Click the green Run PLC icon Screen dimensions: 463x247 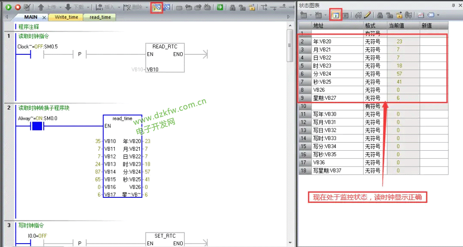(x=8, y=7)
